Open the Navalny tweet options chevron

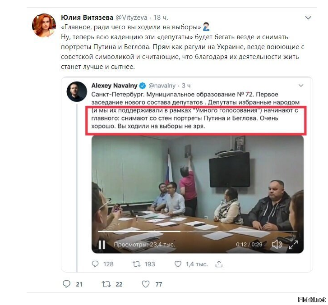[301, 86]
